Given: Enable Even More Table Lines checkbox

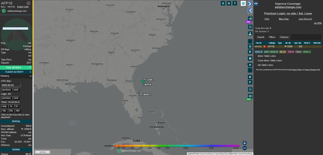Looking at the screenshot, I should pos(256,61).
